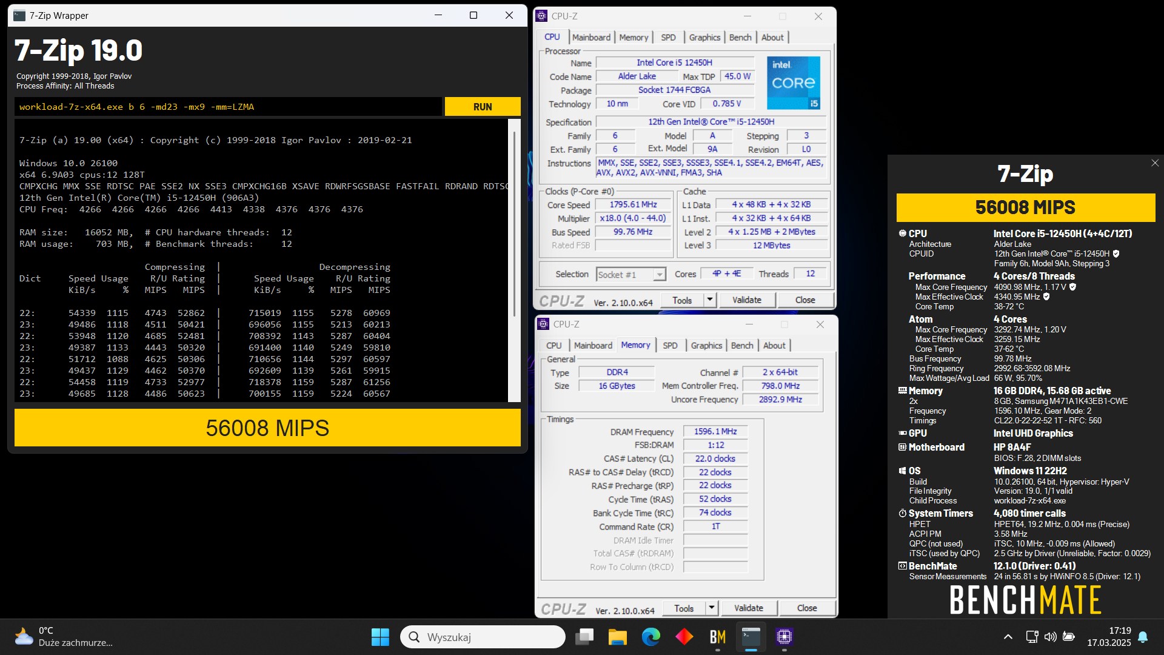Click the Memory icon in BenchMate panel
Screen dimensions: 1164x655
click(x=902, y=391)
